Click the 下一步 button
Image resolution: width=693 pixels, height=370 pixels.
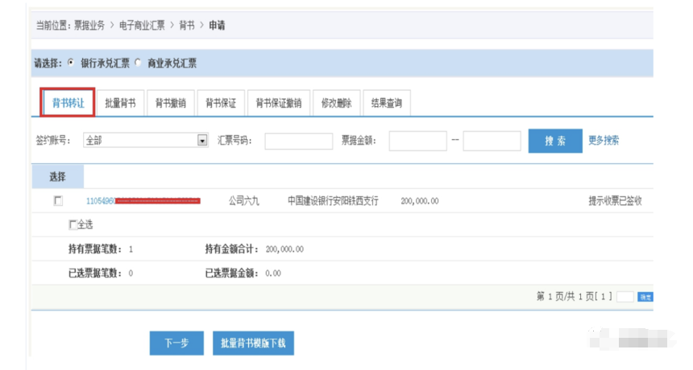point(176,343)
